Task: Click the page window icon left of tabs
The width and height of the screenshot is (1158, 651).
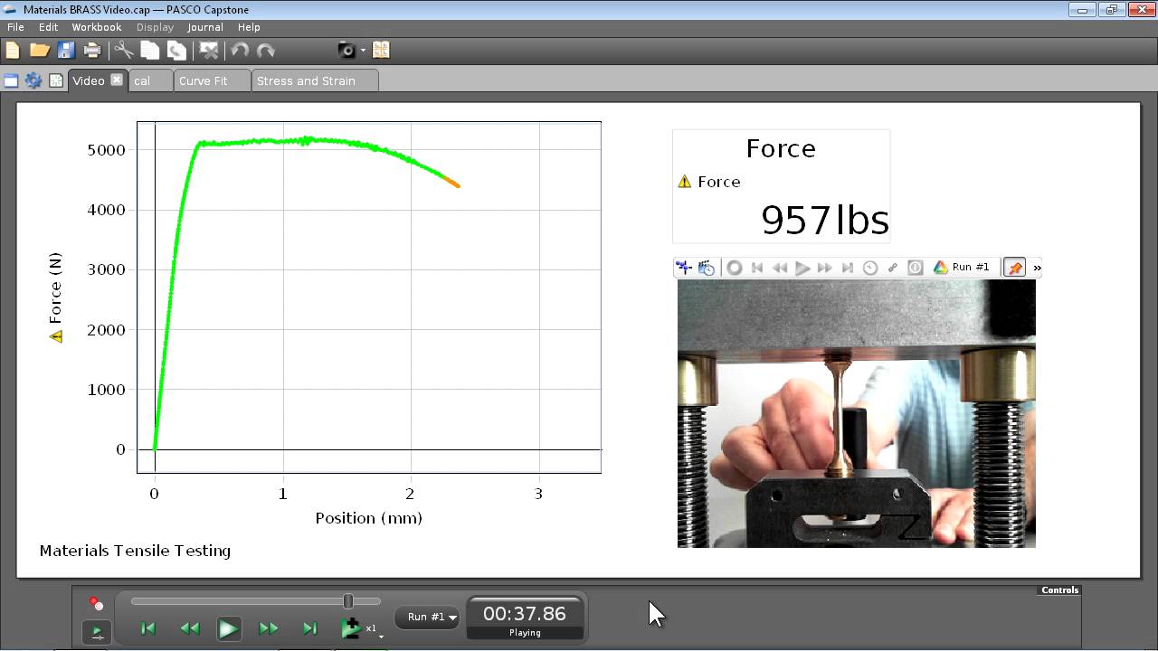Action: (11, 80)
